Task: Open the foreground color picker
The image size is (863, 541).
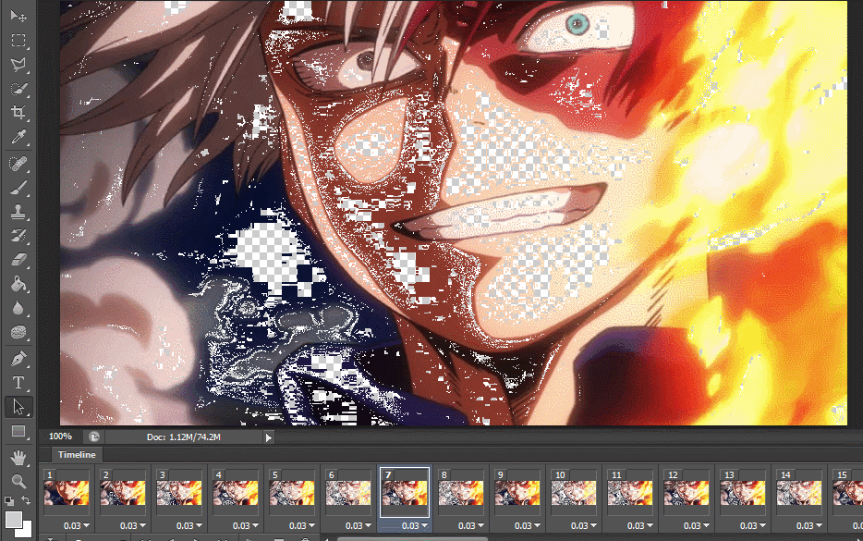Action: pos(13,520)
